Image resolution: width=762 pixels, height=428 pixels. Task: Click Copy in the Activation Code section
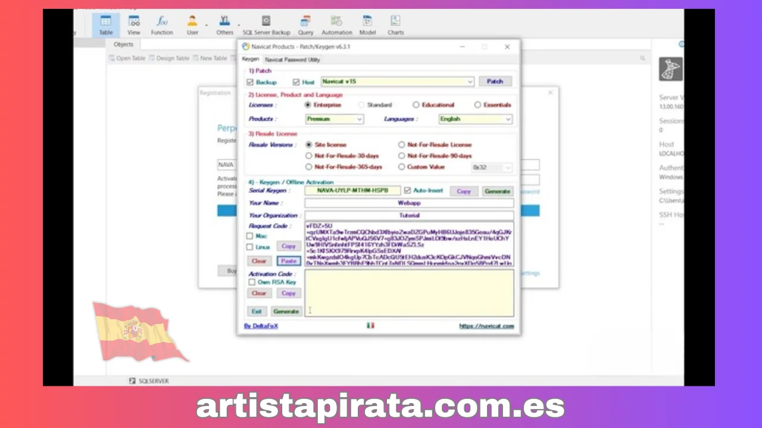point(289,293)
